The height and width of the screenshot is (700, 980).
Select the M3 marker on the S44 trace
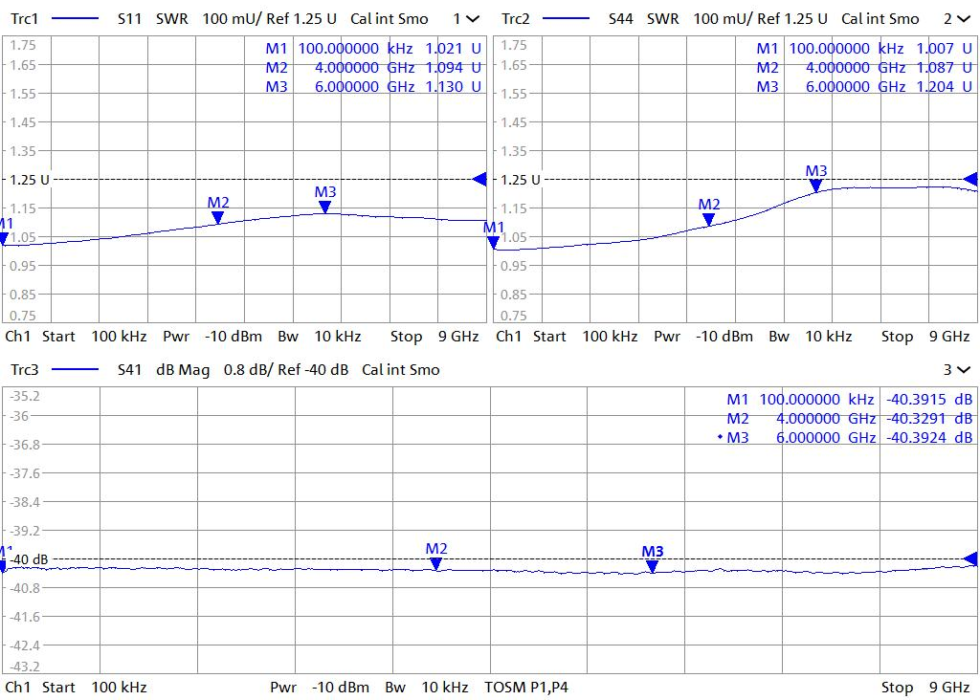[815, 186]
